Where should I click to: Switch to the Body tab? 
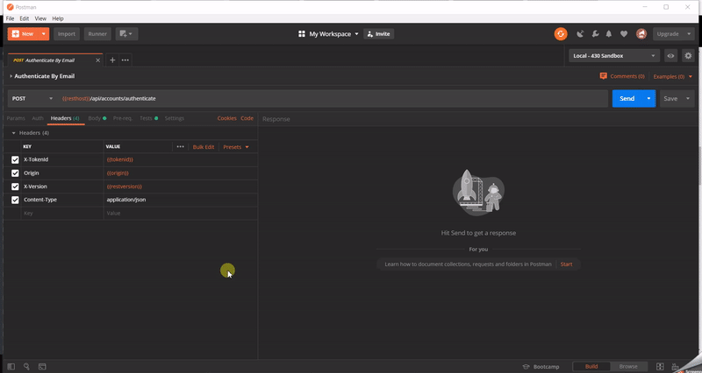point(96,117)
